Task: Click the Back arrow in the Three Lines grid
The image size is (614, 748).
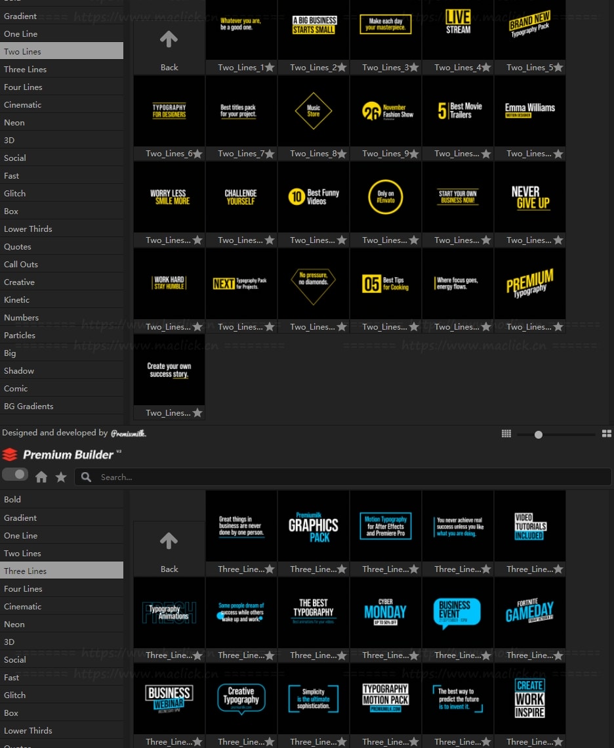Action: click(x=169, y=540)
